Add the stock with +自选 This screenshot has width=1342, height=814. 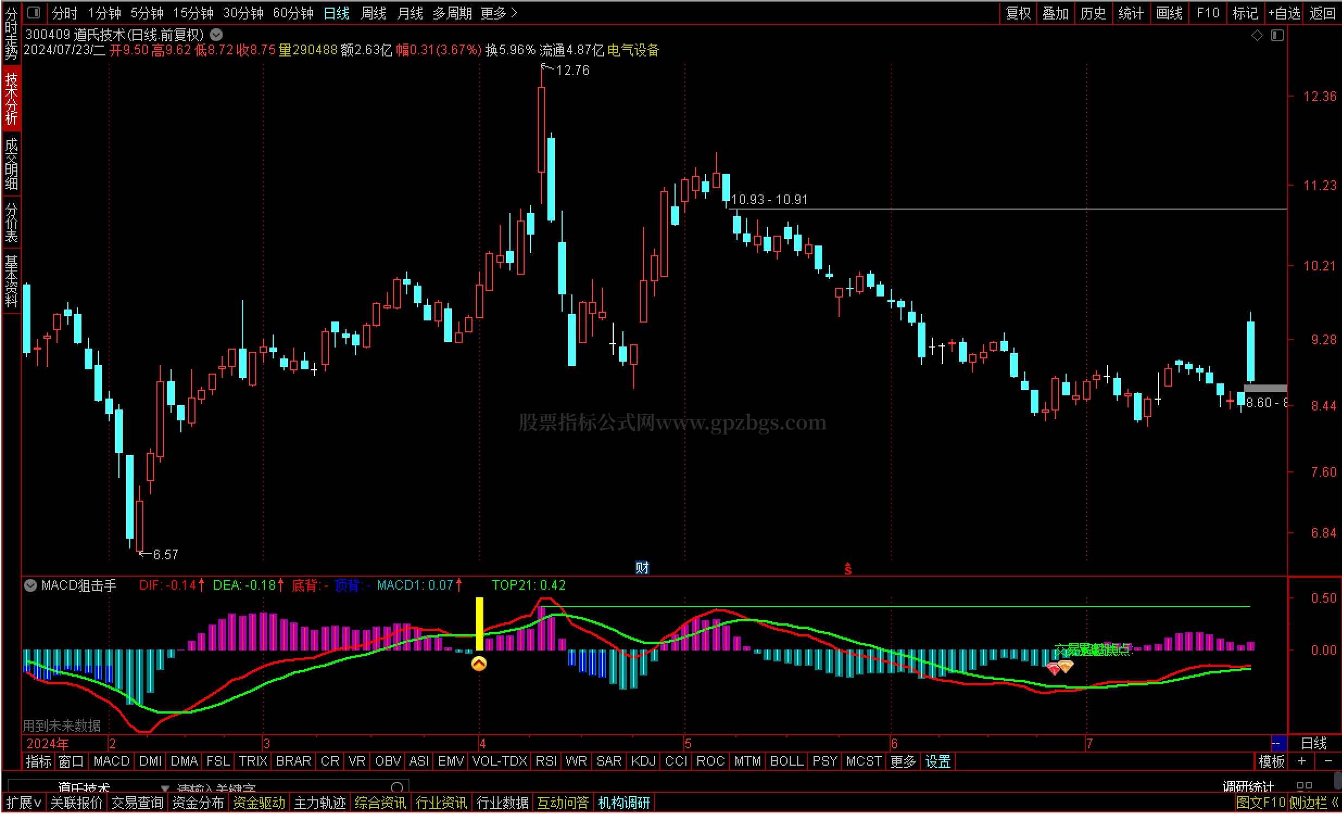tap(1284, 12)
